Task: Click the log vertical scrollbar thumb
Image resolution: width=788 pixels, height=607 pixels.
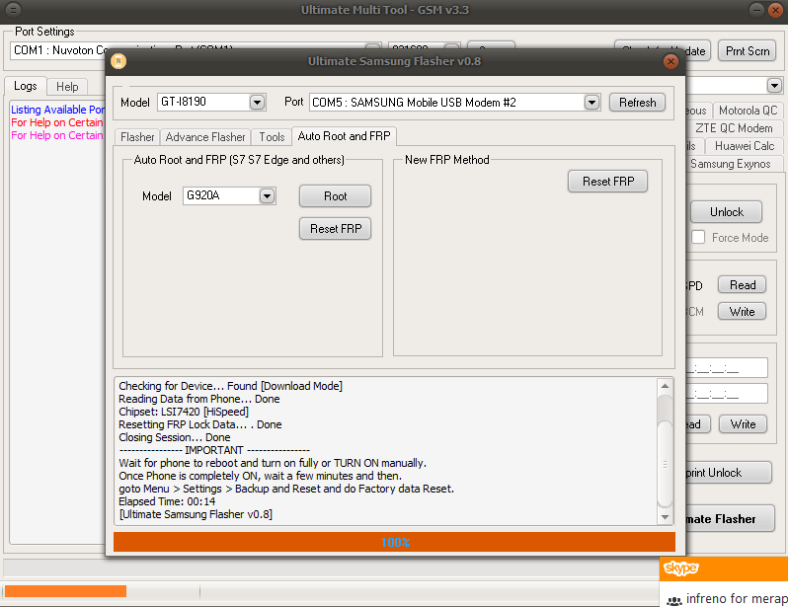Action: point(665,464)
